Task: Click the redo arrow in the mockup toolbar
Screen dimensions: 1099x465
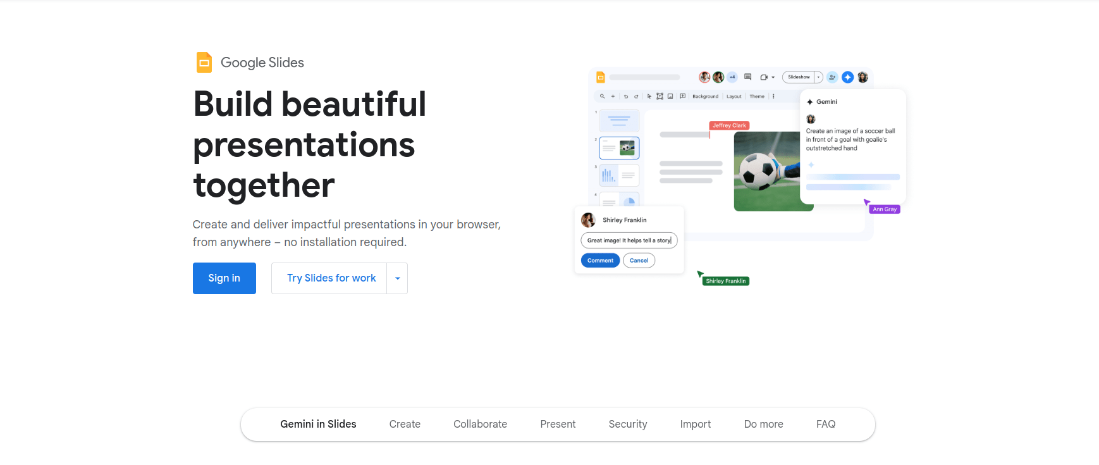Action: click(x=636, y=96)
